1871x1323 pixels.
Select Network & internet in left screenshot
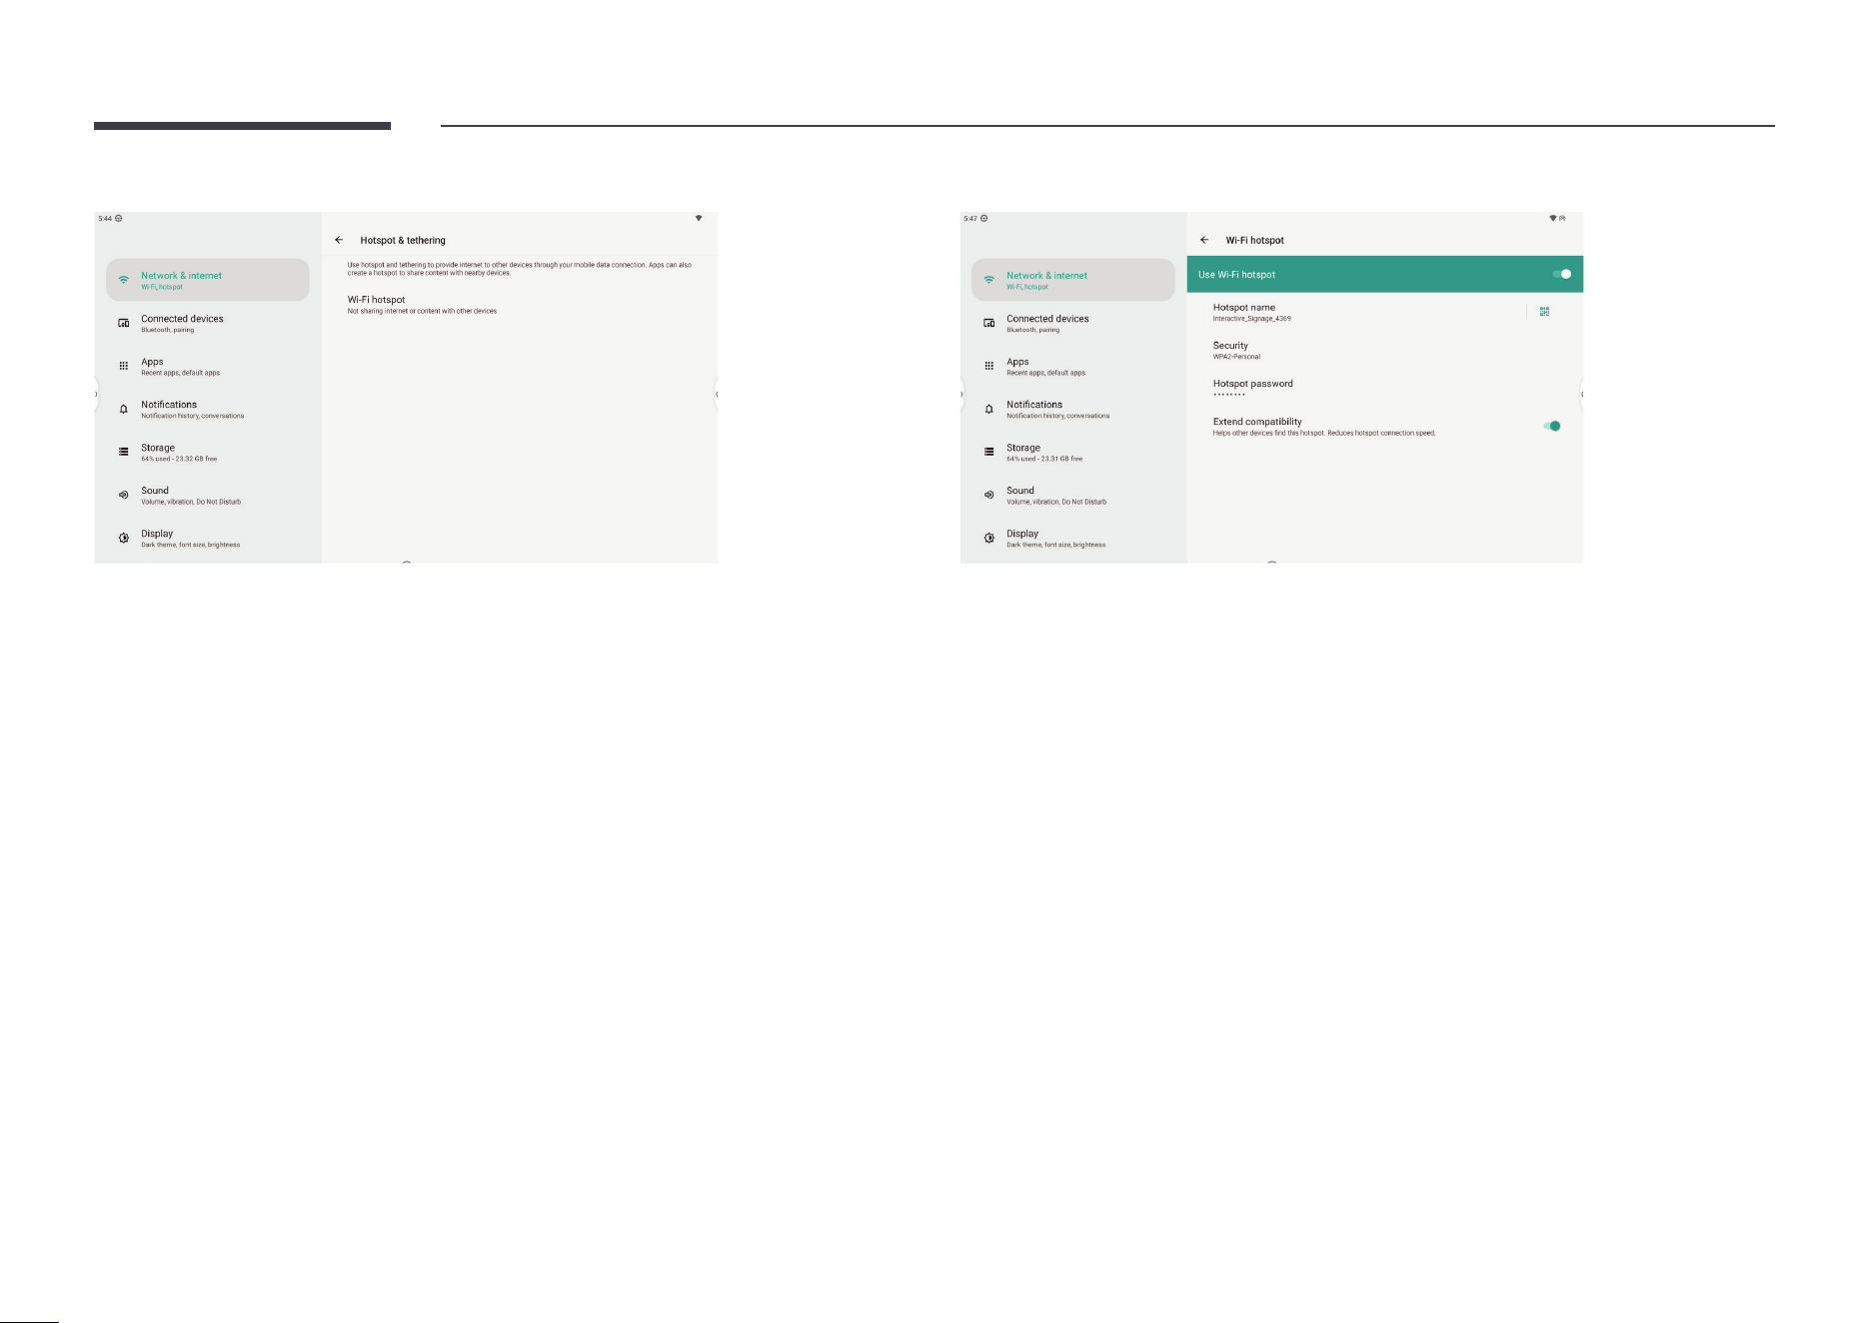[208, 280]
